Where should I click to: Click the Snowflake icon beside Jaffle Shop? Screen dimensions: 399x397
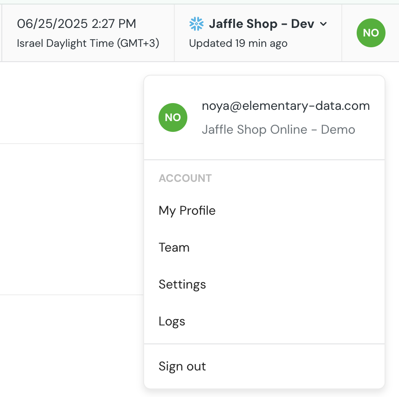[196, 24]
